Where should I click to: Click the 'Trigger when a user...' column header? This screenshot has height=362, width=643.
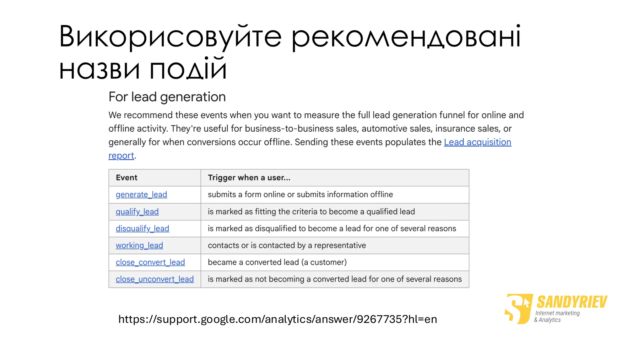point(335,178)
